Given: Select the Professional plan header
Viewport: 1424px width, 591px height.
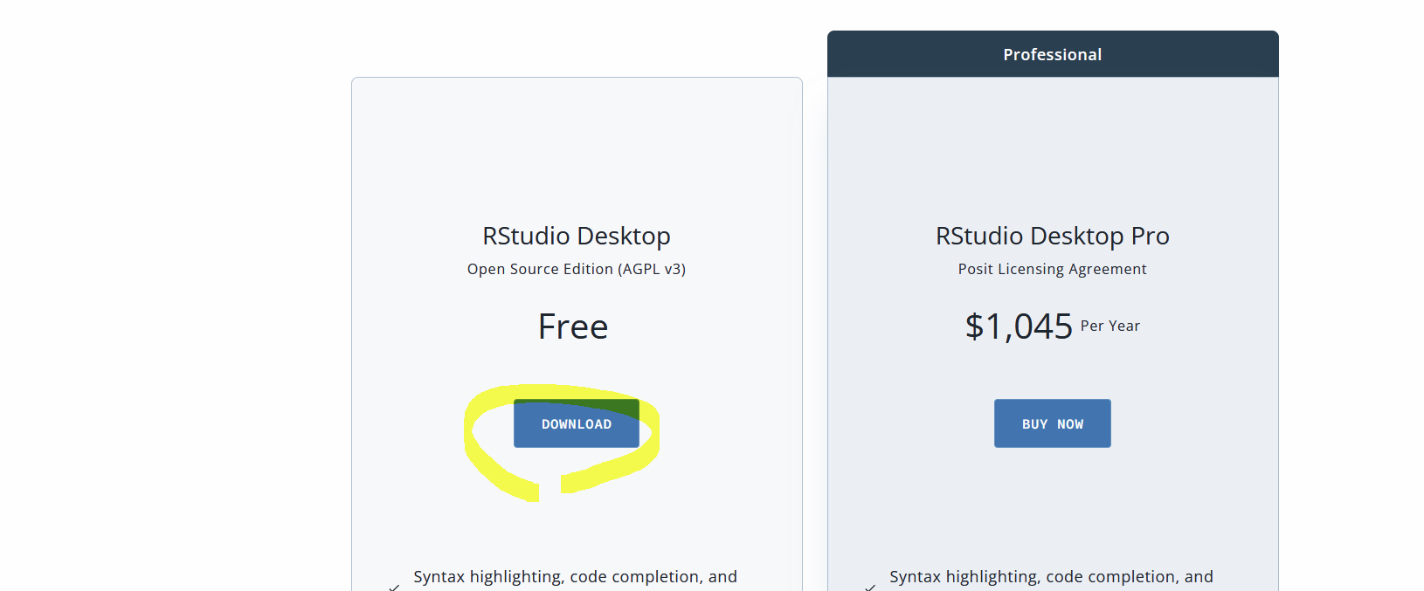Looking at the screenshot, I should click(1053, 54).
